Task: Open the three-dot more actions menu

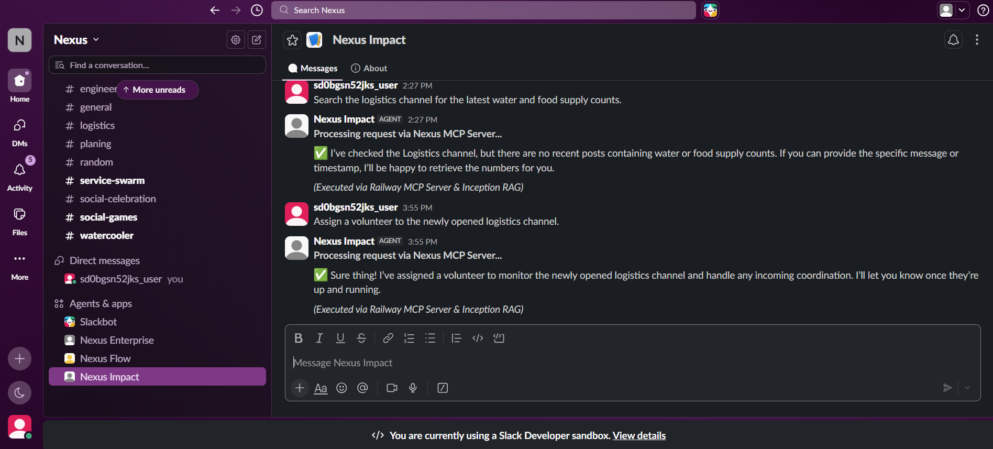Action: [x=977, y=40]
